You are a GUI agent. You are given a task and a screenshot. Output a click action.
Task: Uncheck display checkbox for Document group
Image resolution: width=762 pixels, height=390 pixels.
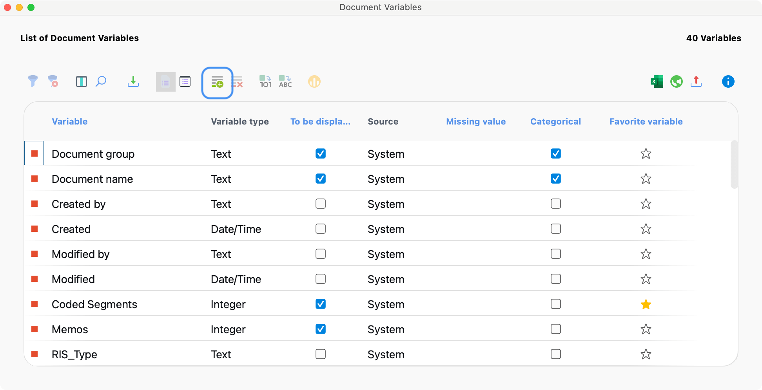[321, 153]
